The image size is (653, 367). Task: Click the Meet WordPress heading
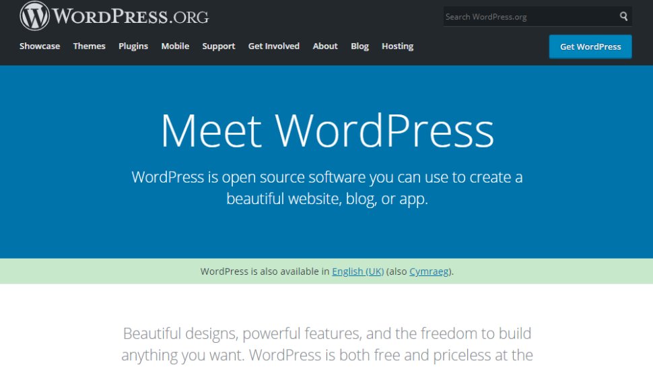pos(327,131)
